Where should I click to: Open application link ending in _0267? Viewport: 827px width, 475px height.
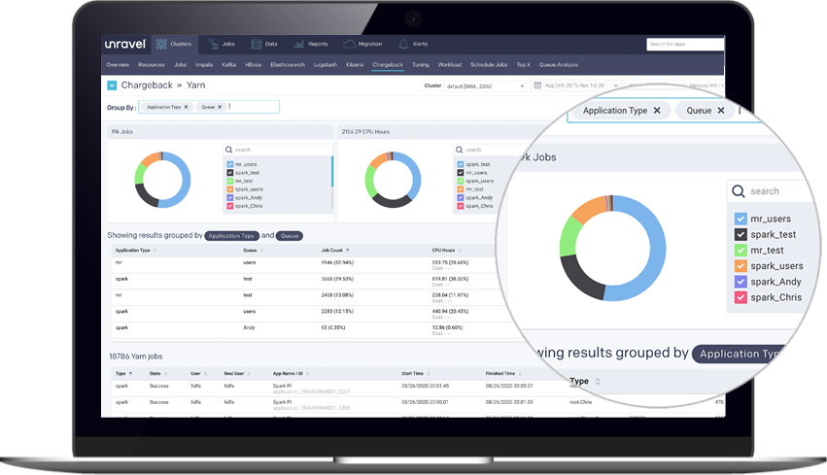311,391
